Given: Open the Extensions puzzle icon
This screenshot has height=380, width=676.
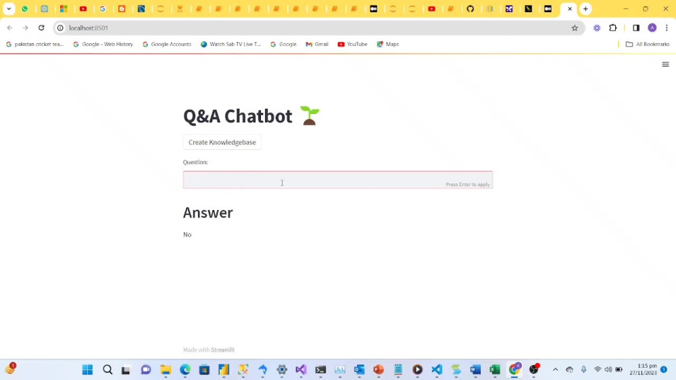Looking at the screenshot, I should click(x=612, y=28).
